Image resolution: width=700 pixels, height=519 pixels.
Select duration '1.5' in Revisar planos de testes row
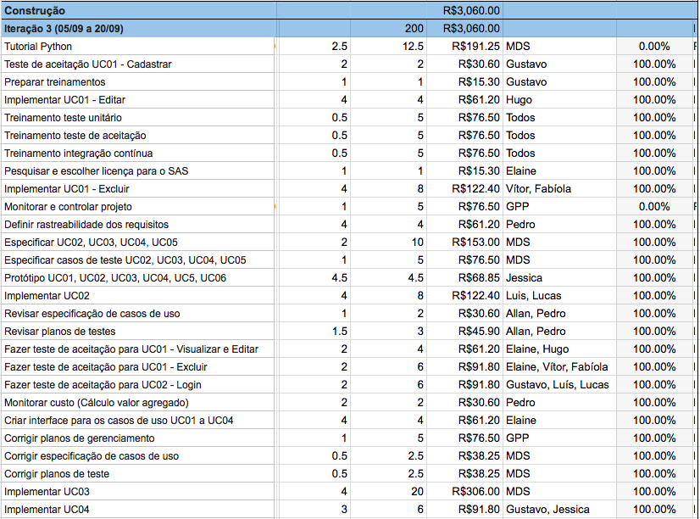[314, 332]
